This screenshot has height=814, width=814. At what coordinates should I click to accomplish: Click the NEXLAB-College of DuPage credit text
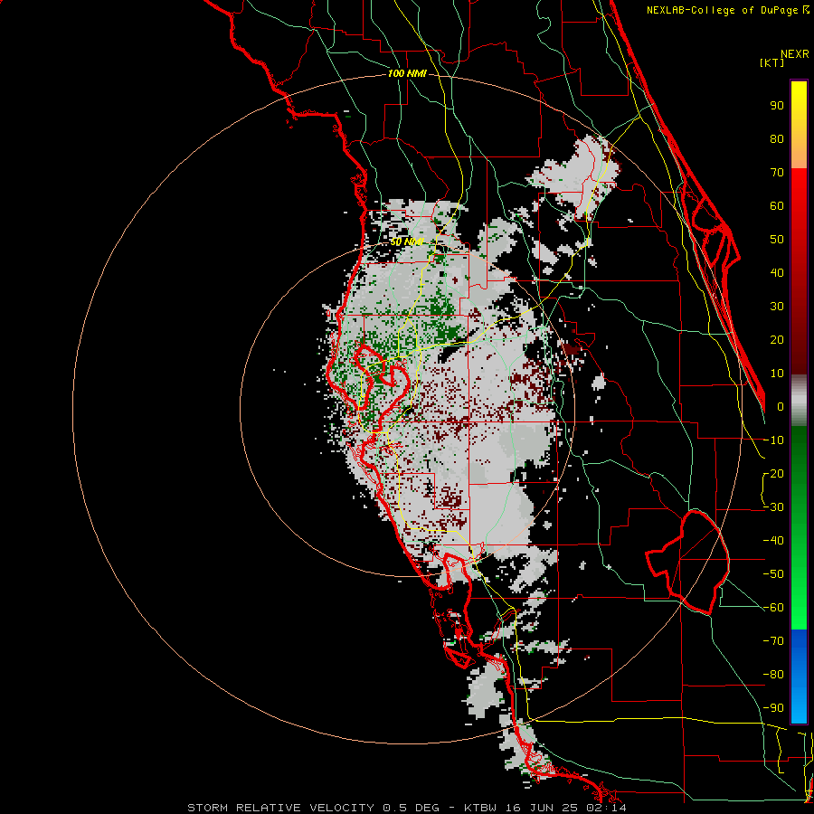tap(727, 10)
